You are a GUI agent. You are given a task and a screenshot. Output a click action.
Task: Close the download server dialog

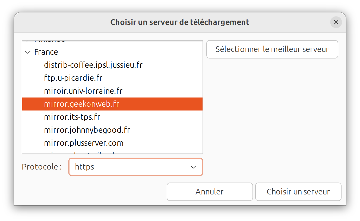click(336, 22)
